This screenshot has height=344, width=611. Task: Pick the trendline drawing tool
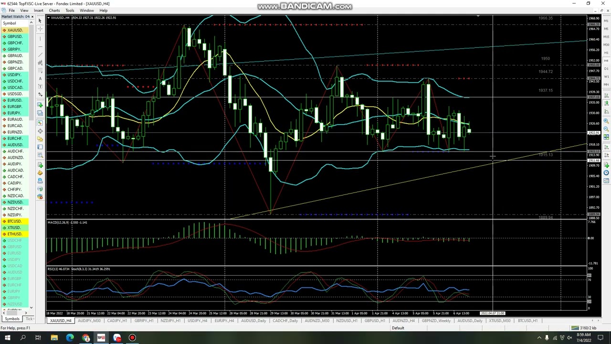[x=40, y=54]
